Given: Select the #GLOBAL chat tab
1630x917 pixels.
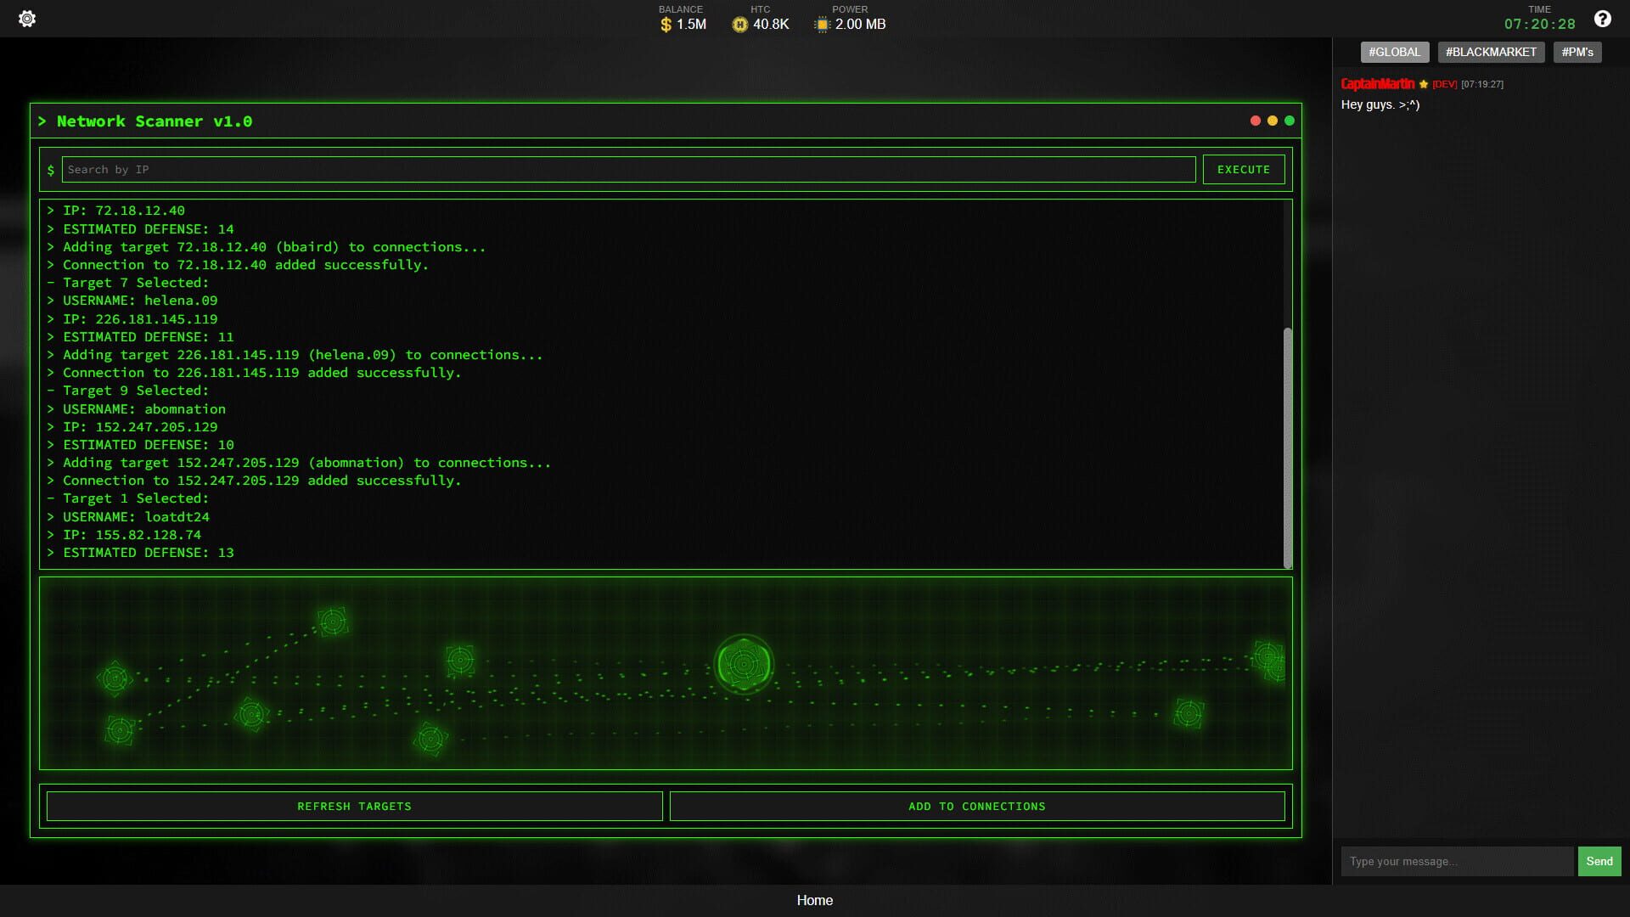Looking at the screenshot, I should click(x=1395, y=52).
